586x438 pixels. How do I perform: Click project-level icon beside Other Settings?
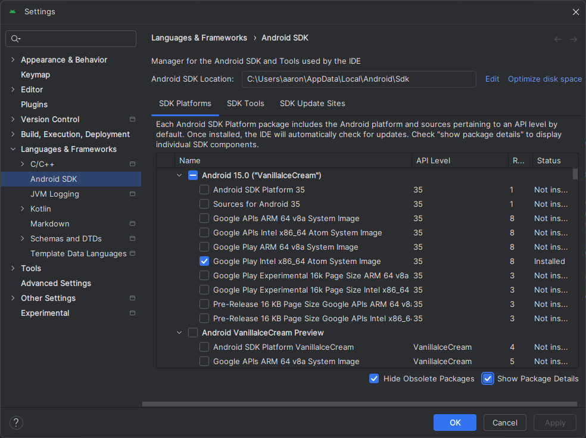pyautogui.click(x=132, y=299)
